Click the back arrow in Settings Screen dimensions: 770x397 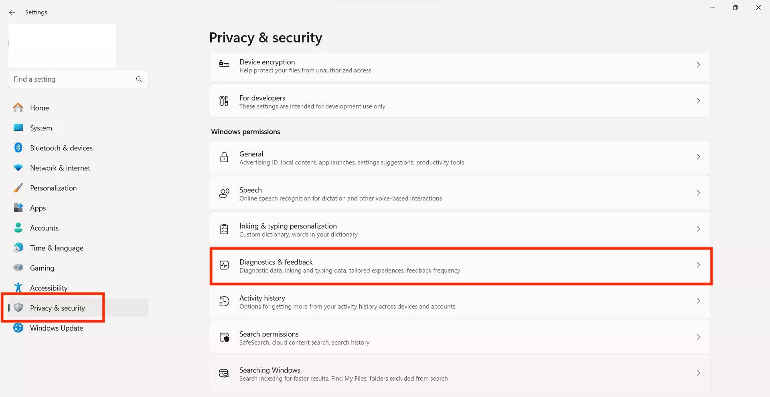point(12,12)
